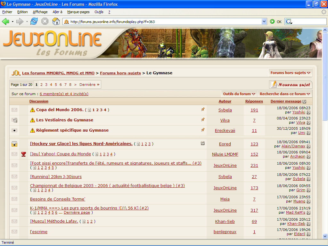Go to last post arrow beside Archaon
Viewport: 328px width, 246px height.
click(x=308, y=157)
